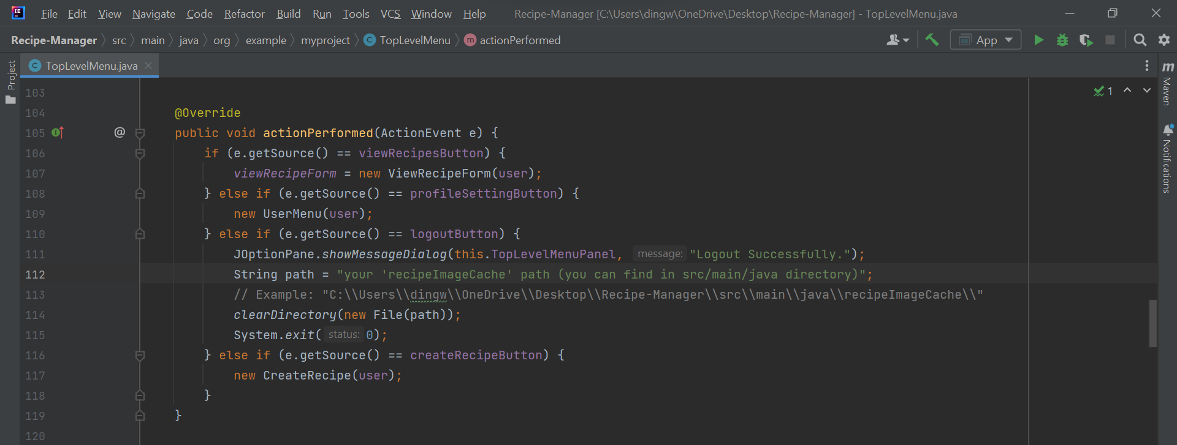Click the ViewRecipeForm constructor call on line 107

[439, 173]
